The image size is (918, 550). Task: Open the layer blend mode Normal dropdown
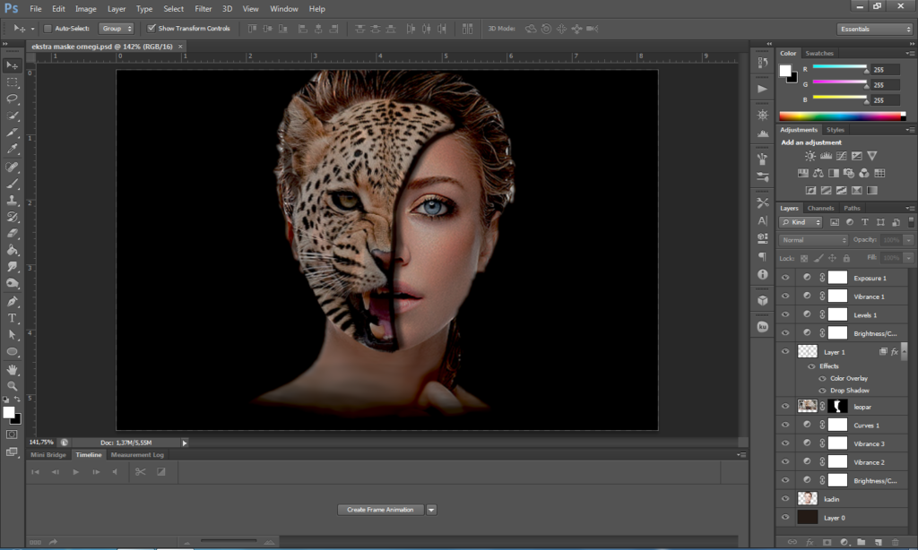(813, 240)
